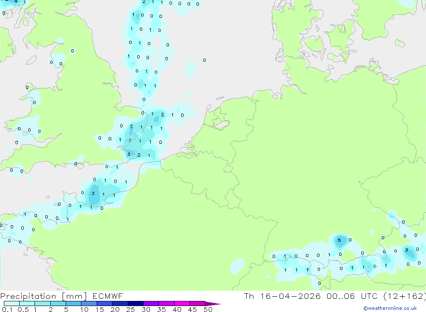Select the 10–15 mm legend swatch

pos(89,303)
